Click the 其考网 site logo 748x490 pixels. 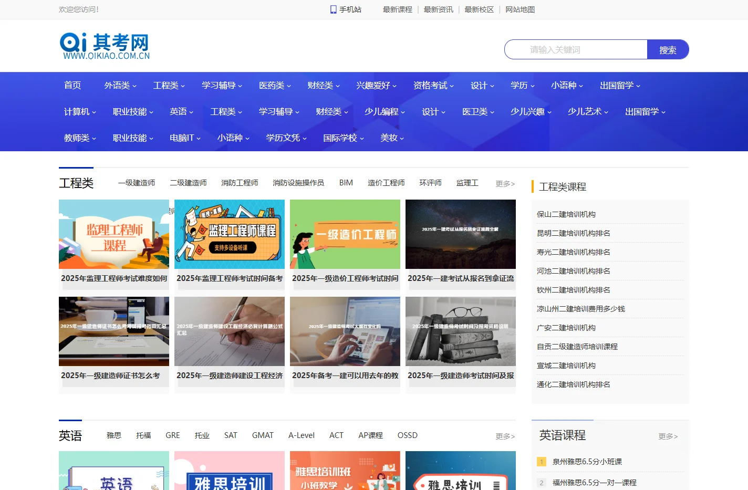tap(105, 46)
